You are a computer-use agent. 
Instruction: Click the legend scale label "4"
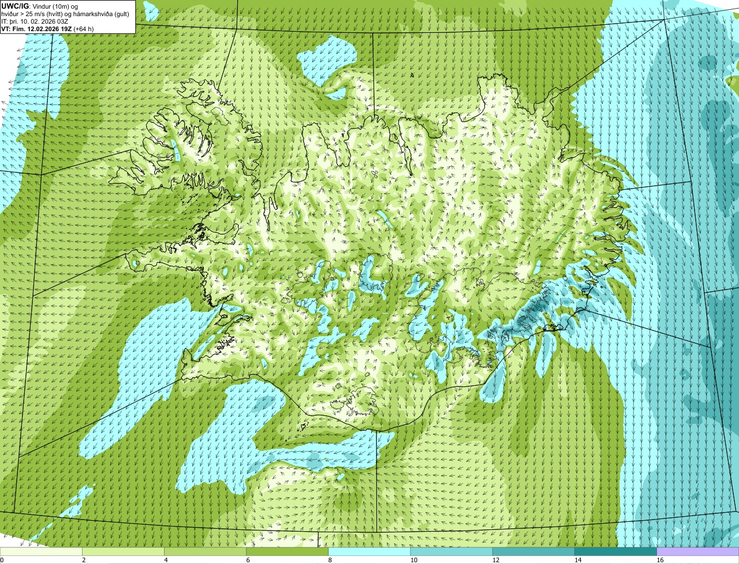166,560
